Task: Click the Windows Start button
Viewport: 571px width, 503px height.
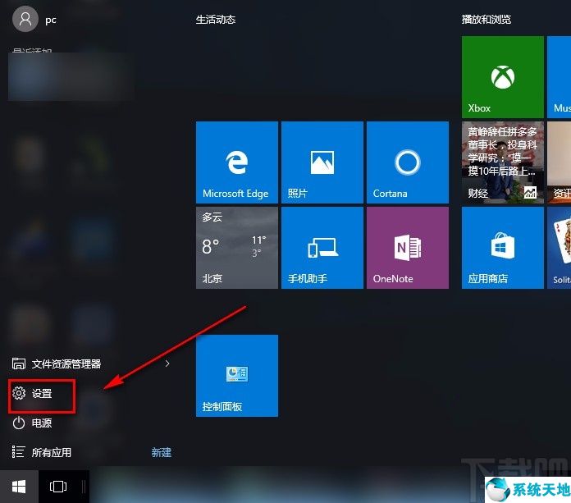Action: point(19,487)
